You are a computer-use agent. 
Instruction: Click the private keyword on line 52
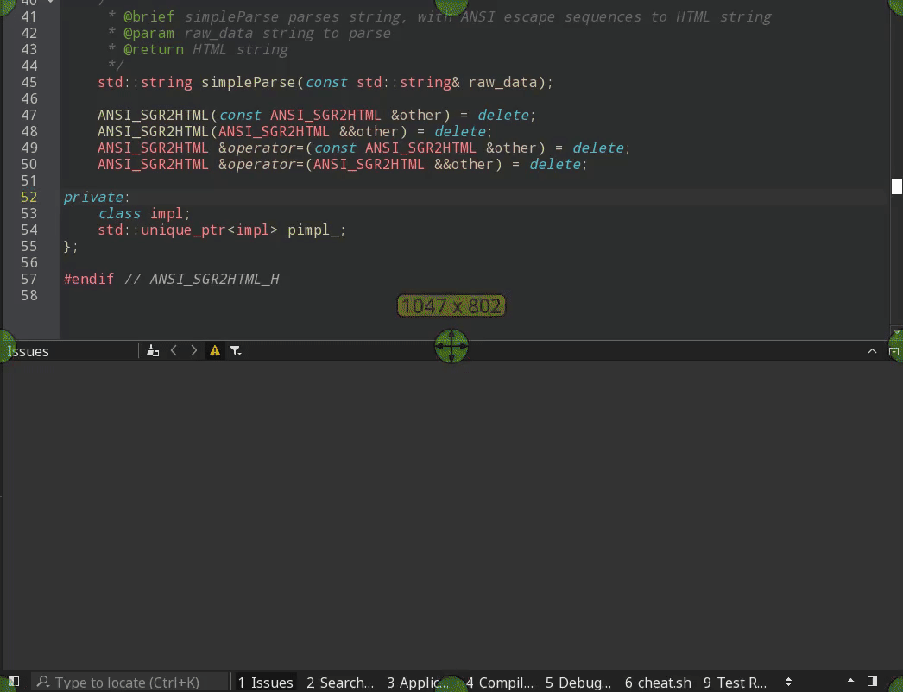(92, 197)
